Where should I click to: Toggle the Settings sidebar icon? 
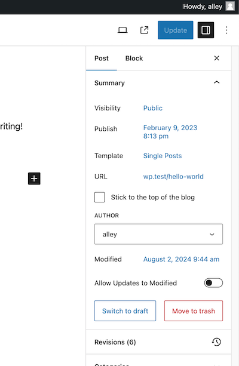[206, 30]
